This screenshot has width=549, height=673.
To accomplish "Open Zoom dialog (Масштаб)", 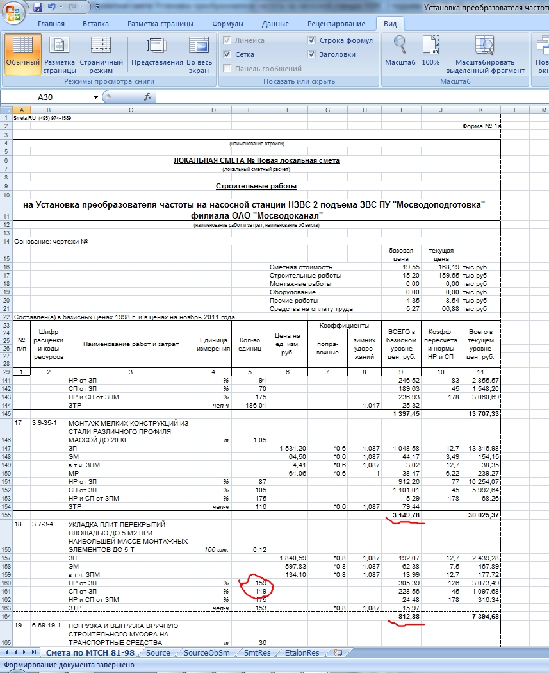I will click(400, 51).
